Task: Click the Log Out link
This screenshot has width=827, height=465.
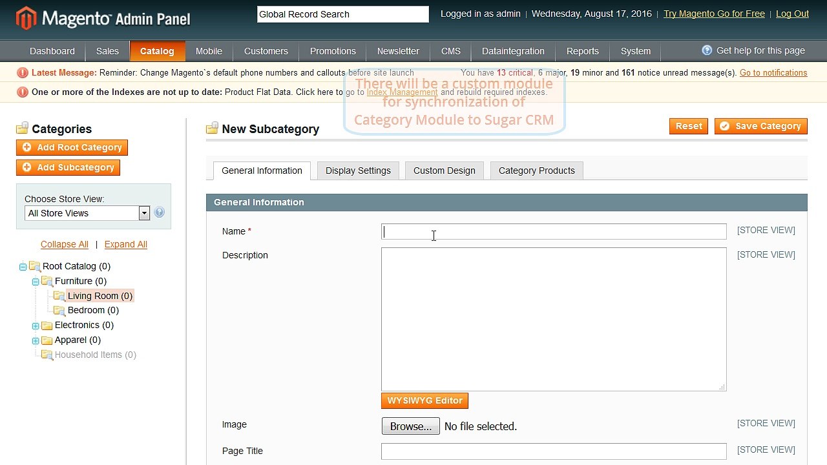Action: (792, 14)
